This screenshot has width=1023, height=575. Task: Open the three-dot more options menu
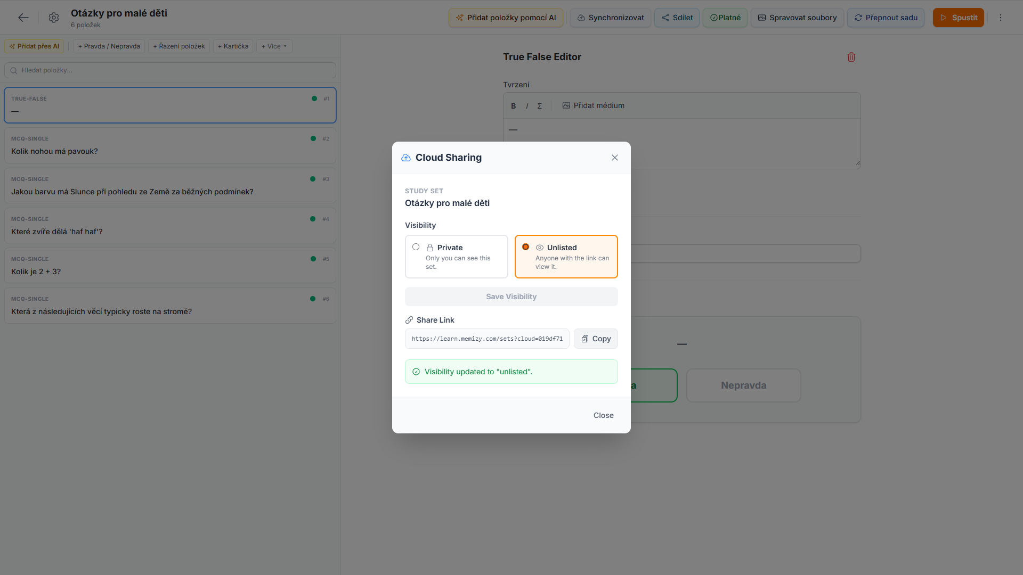click(x=1001, y=18)
